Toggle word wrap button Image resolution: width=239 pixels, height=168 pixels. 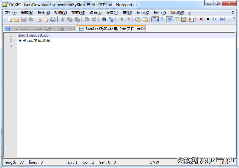[x=155, y=19]
